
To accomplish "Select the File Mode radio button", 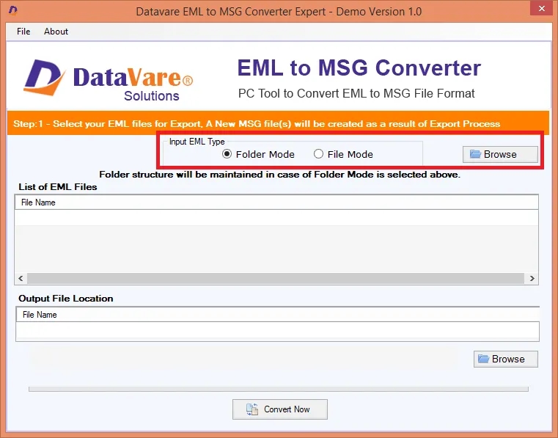I will click(318, 154).
